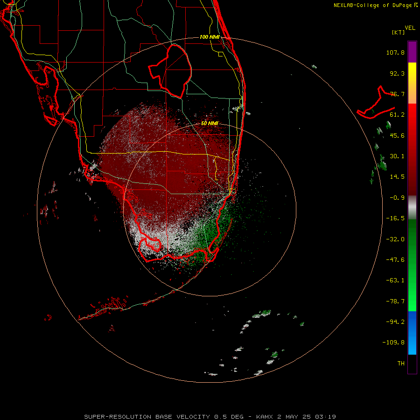The image size is (420, 420).
Task: Click the KAMX station identifier
Action: click(265, 417)
